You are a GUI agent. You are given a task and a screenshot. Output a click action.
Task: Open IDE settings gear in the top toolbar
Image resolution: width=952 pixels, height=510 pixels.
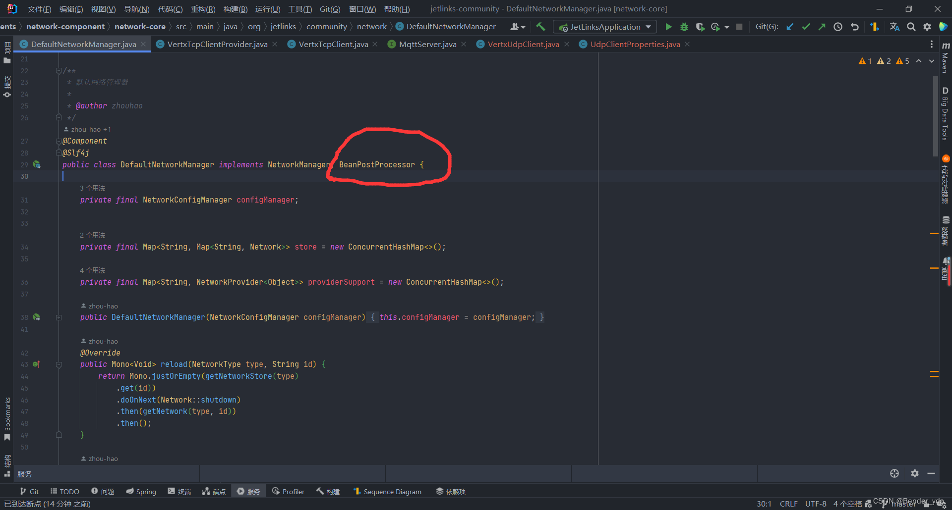927,27
